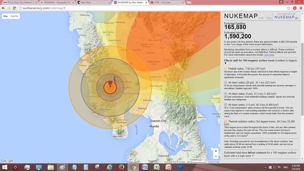Open PowerPoint from the taskbar
Viewport: 304px width, 171px height.
[x=168, y=167]
